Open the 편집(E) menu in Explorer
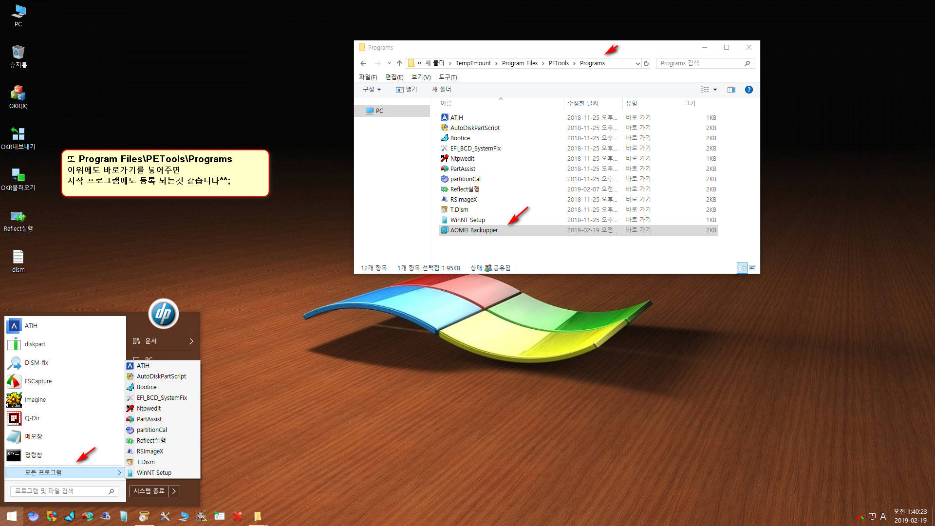Image resolution: width=935 pixels, height=526 pixels. pos(394,77)
